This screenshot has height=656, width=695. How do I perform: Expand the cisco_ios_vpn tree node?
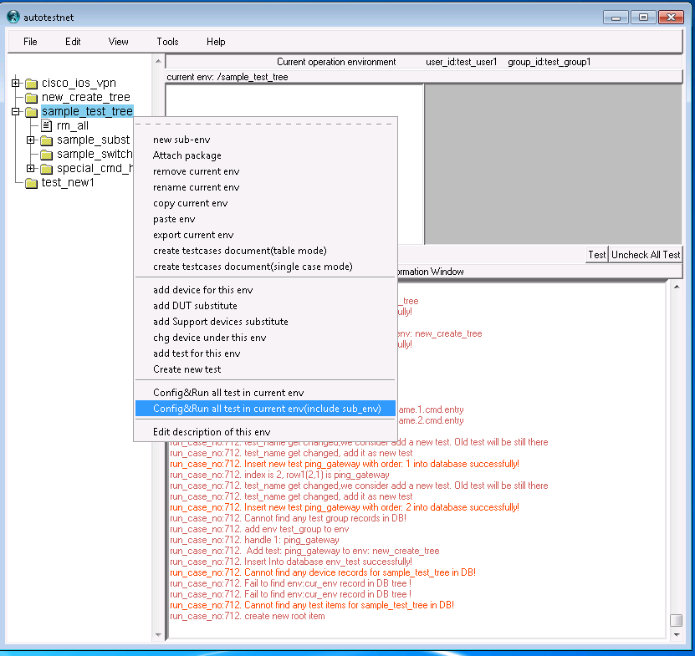tap(16, 84)
